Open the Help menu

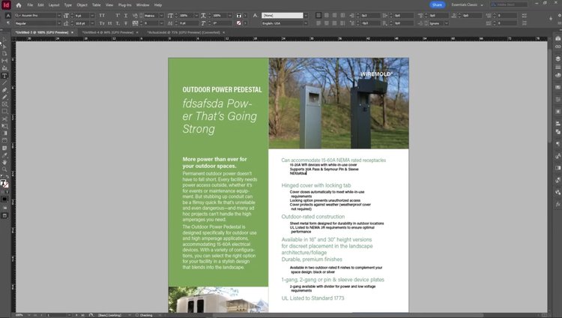pos(158,5)
